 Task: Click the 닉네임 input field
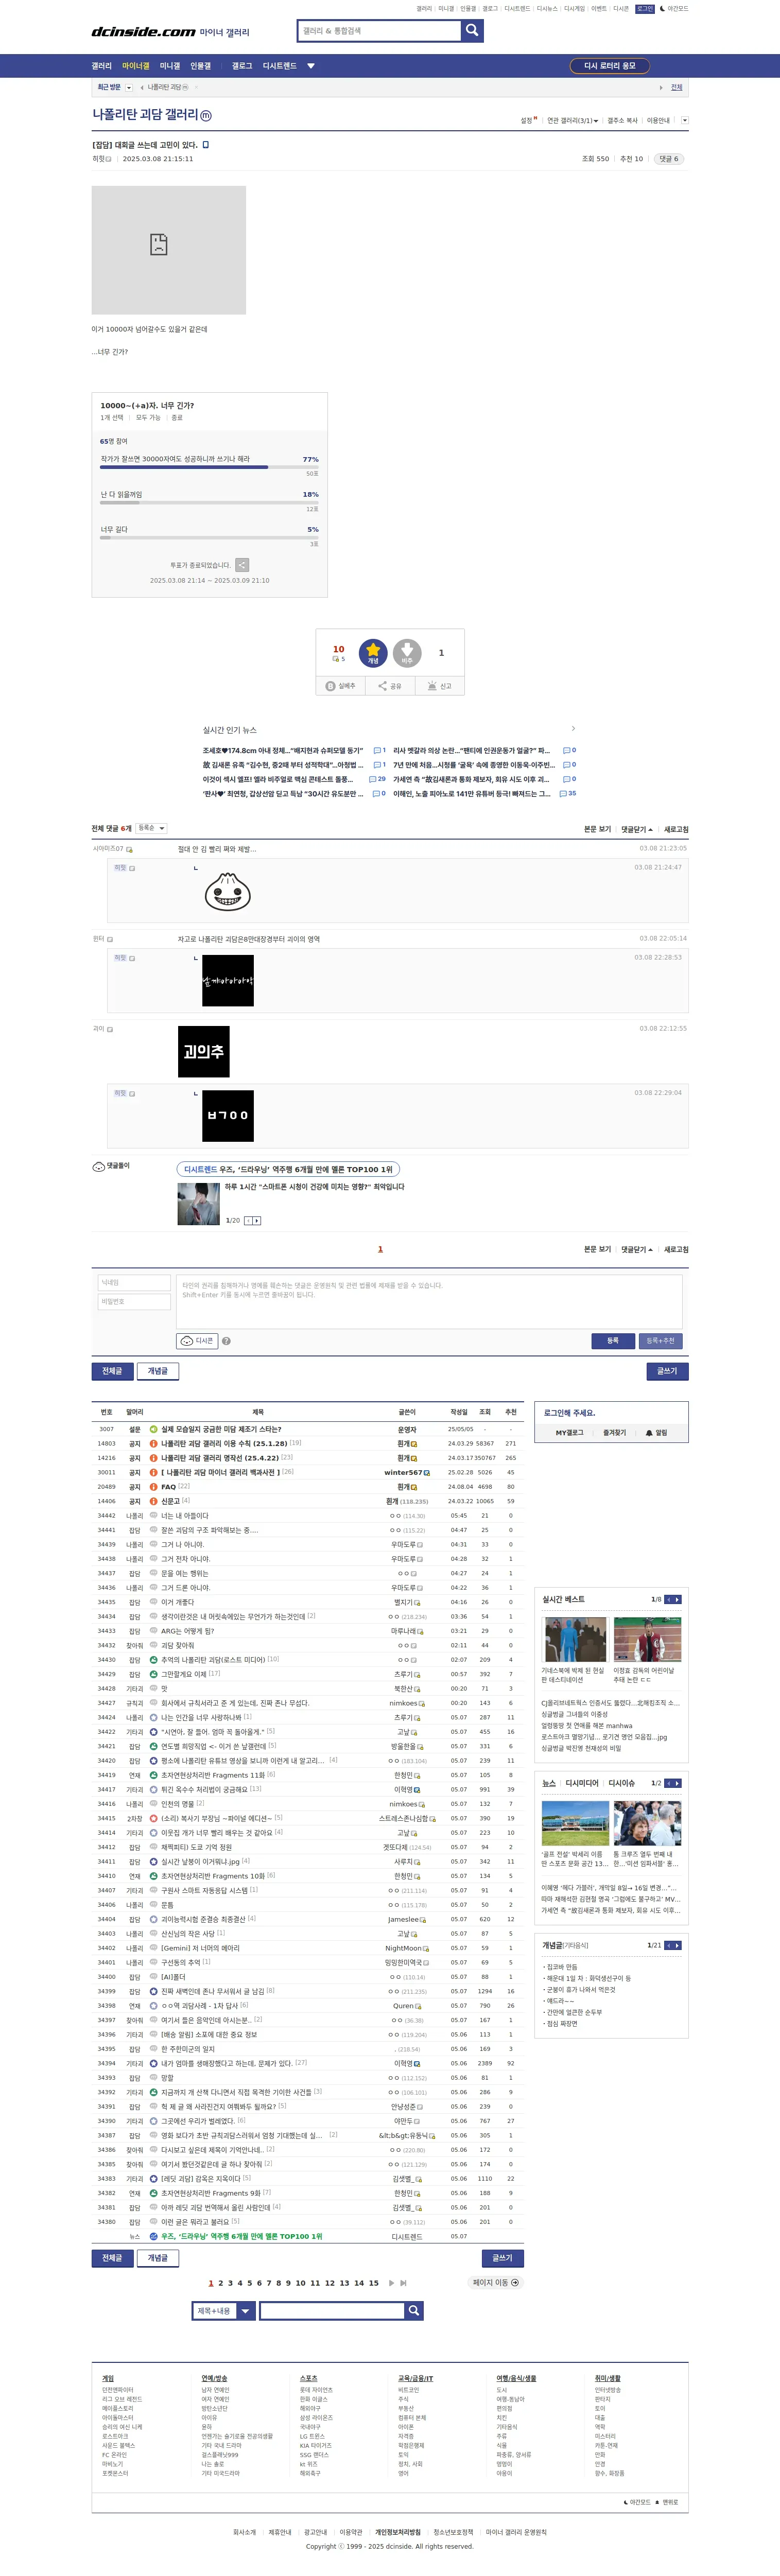[x=134, y=1283]
